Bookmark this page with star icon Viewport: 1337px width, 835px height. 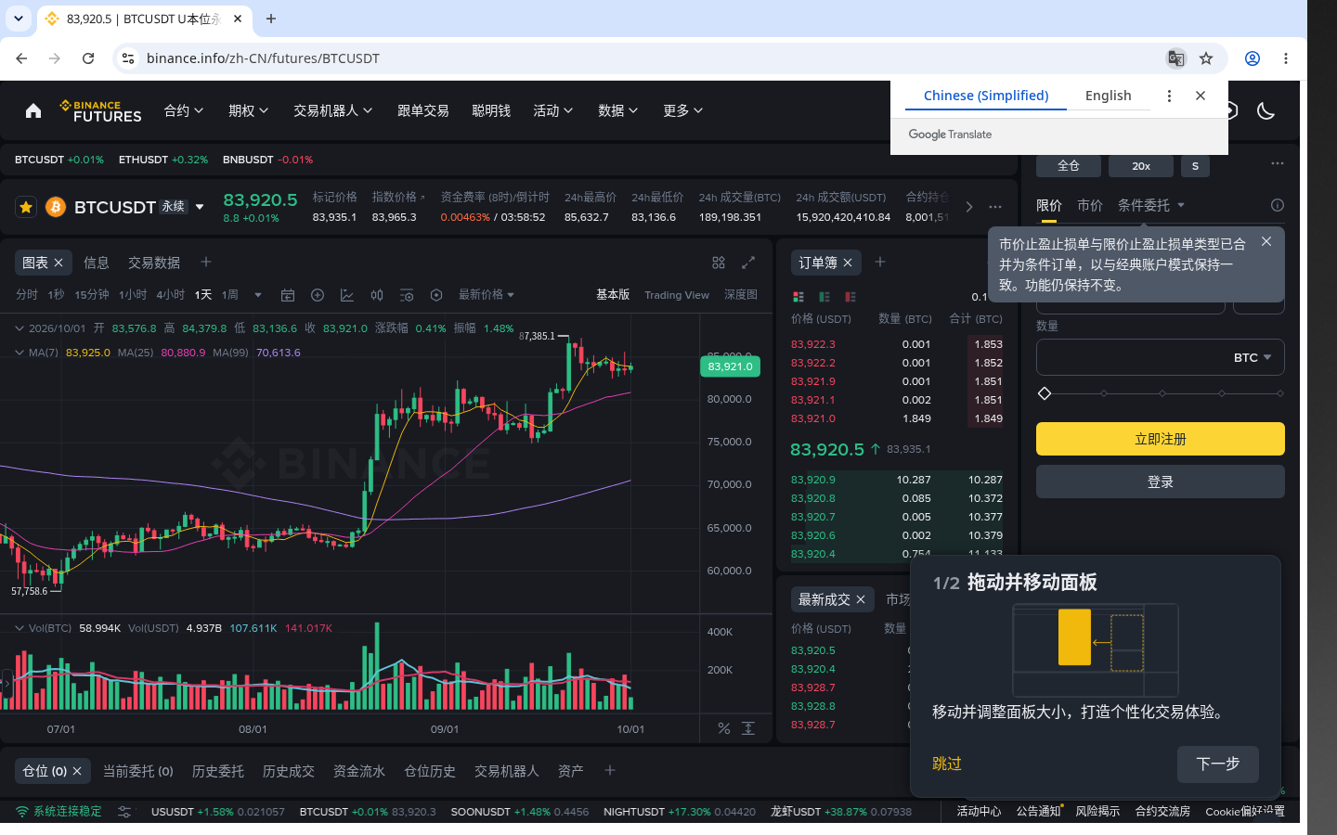coord(1206,58)
